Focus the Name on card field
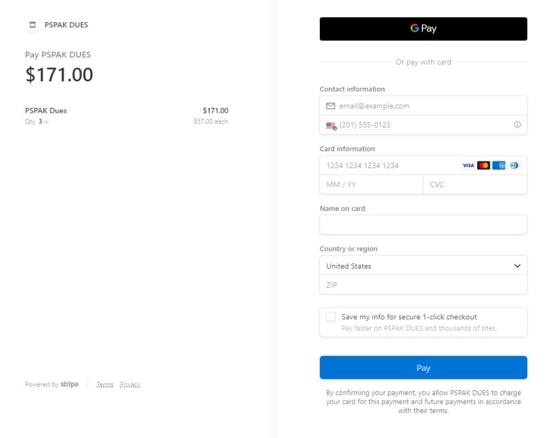Screen dimensions: 558x438 click(x=423, y=224)
